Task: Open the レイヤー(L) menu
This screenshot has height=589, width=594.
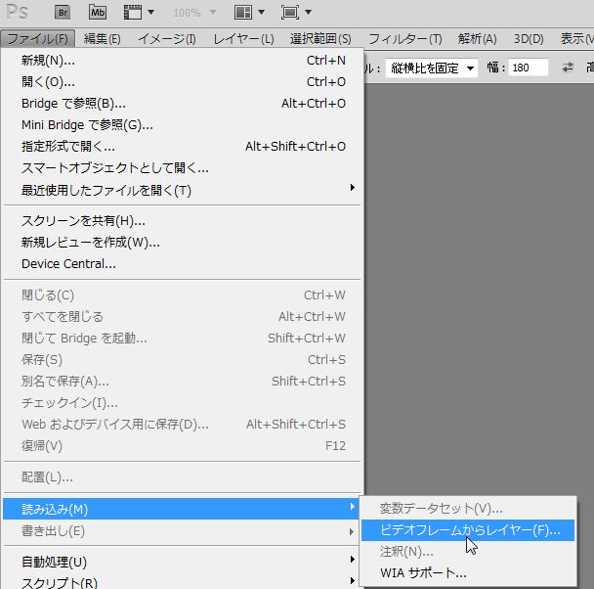Action: 243,39
